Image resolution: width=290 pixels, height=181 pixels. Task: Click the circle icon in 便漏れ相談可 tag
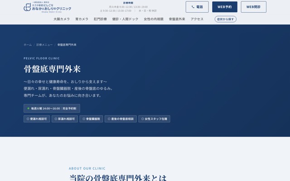[x=28, y=119]
